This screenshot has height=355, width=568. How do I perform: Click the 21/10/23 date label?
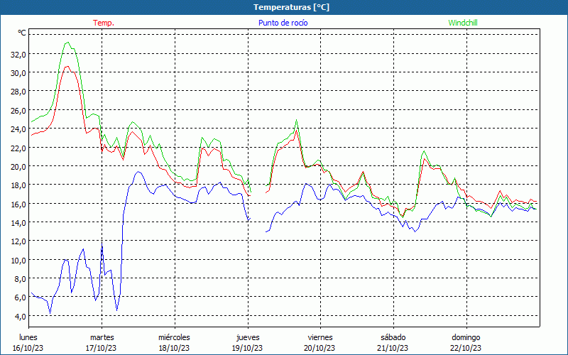pos(393,348)
